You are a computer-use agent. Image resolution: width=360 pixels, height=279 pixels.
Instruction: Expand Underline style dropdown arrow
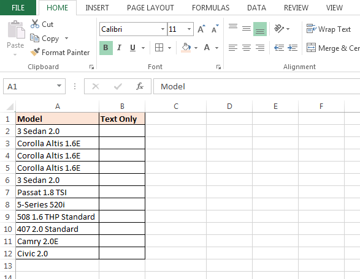pos(143,48)
